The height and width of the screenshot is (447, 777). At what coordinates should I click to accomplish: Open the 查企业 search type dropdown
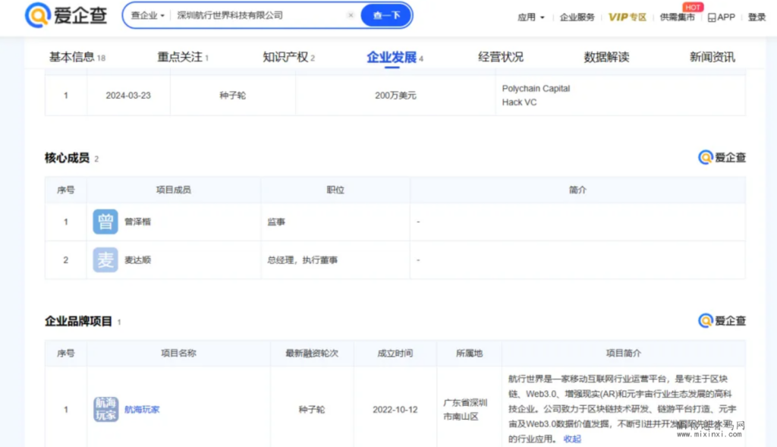click(x=147, y=15)
